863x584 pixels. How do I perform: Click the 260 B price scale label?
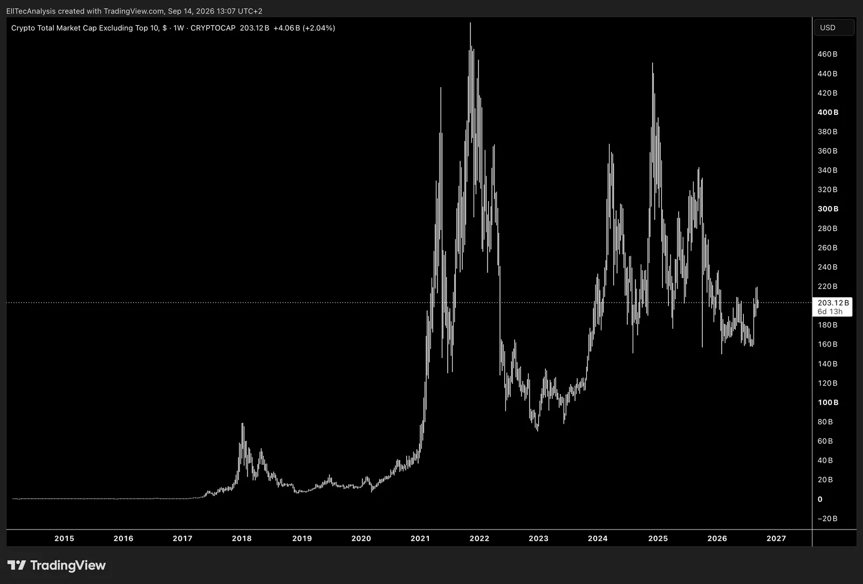tap(827, 248)
